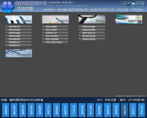This screenshot has width=147, height=118.
Task: Switch to the 账务处理 module tab
Action: pos(31,110)
